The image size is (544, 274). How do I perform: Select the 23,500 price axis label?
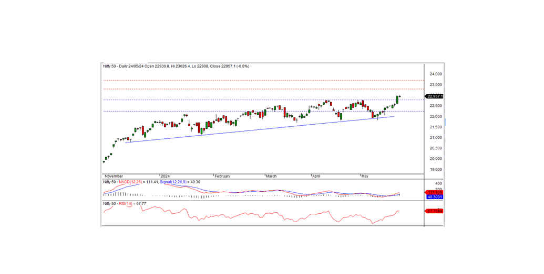pyautogui.click(x=435, y=85)
